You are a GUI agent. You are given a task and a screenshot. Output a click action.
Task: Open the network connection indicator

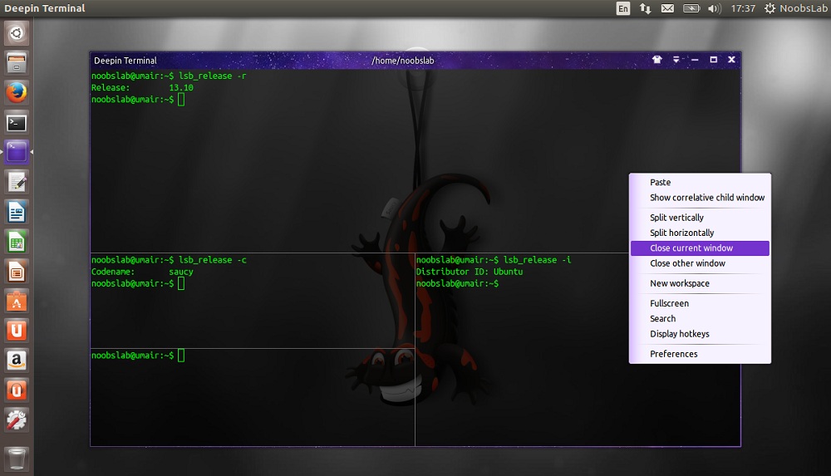(645, 8)
